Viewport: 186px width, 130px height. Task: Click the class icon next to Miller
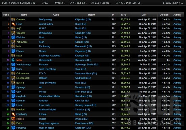[13, 60]
